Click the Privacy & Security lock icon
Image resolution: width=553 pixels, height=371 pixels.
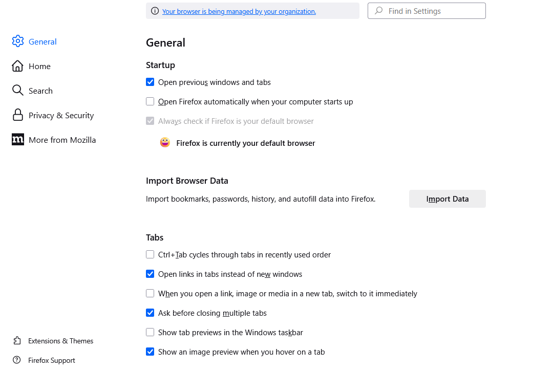[x=18, y=115]
